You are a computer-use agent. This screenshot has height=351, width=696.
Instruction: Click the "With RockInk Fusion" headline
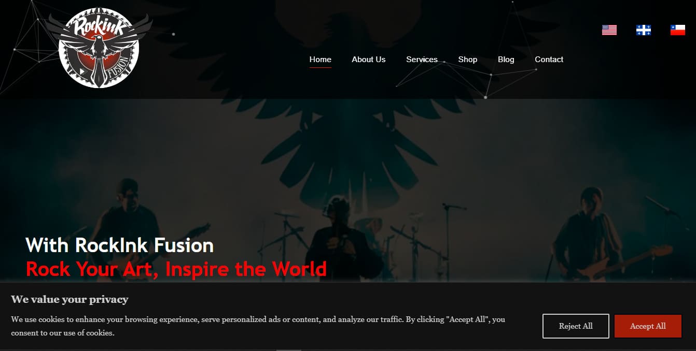pos(120,245)
